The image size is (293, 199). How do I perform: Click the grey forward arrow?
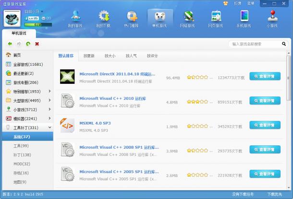[19, 44]
